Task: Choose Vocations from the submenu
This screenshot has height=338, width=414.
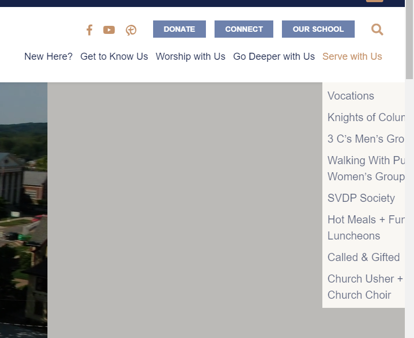Action: [x=351, y=96]
